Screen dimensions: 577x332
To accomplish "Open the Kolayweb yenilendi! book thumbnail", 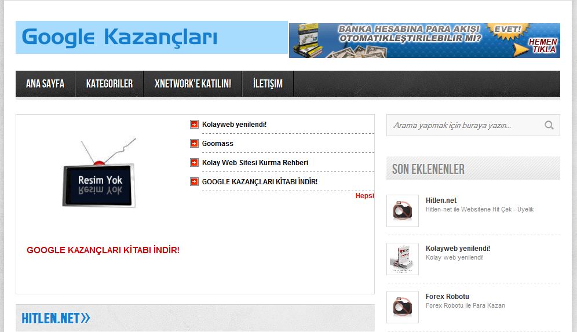I will pyautogui.click(x=403, y=259).
